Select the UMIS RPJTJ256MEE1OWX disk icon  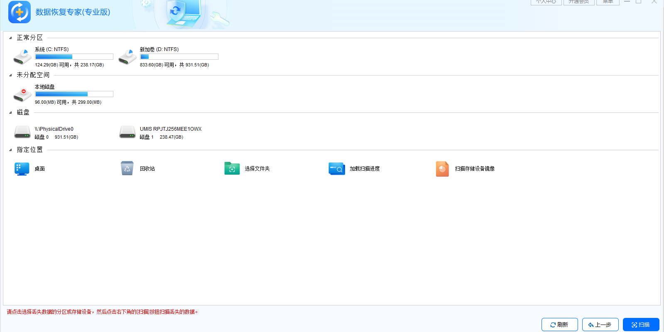(127, 132)
